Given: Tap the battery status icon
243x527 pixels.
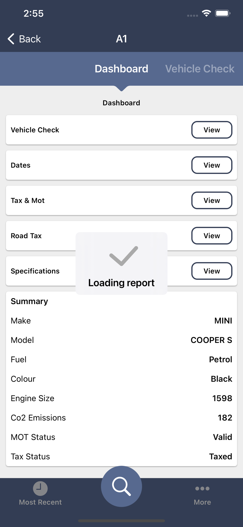Looking at the screenshot, I should click(x=223, y=13).
